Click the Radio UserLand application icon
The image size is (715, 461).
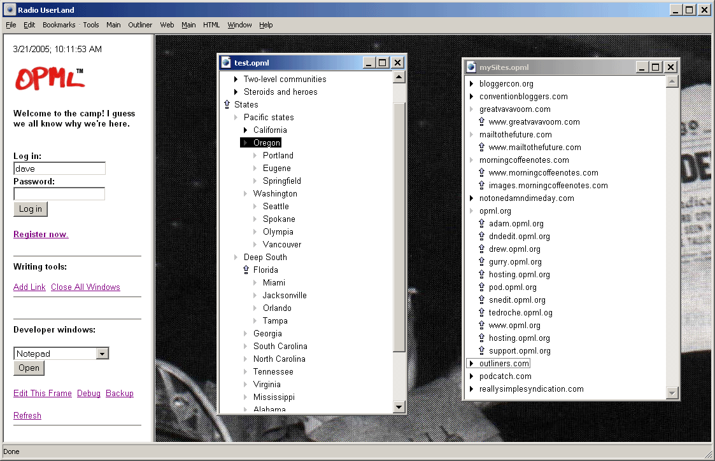pyautogui.click(x=10, y=10)
